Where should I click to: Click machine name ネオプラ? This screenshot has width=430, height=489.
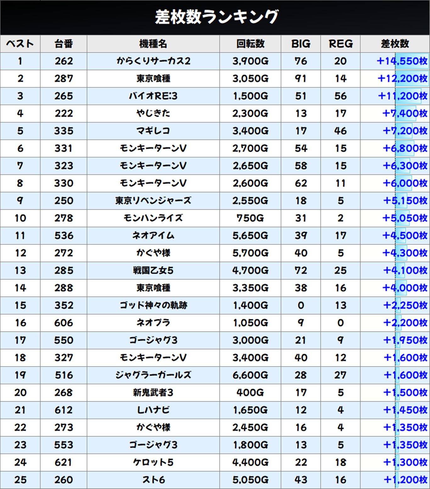point(153,323)
